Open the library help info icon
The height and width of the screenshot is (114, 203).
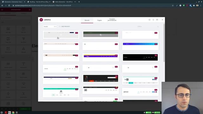tap(149, 20)
